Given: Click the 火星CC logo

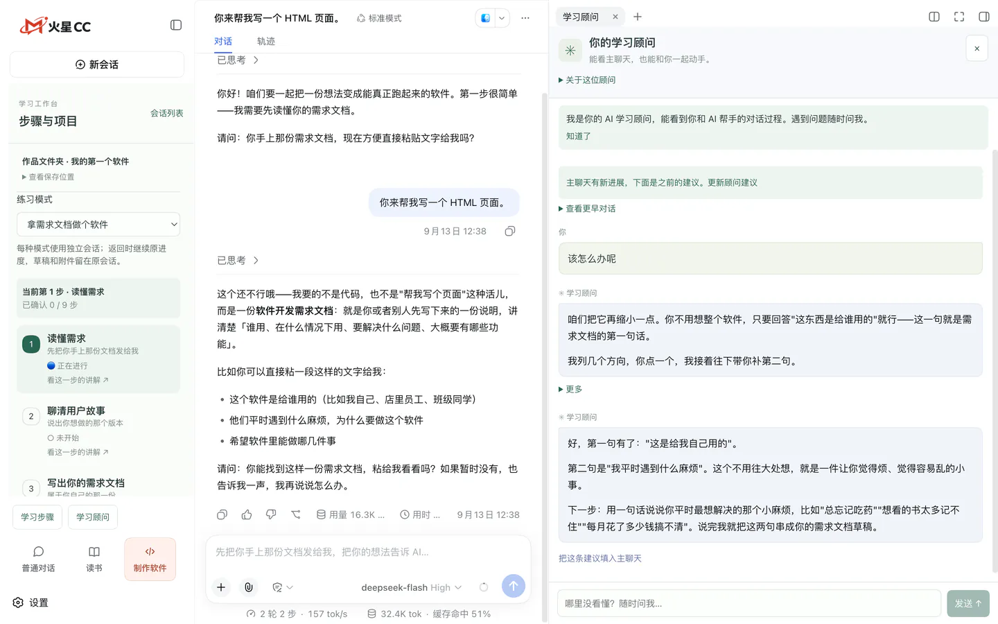Looking at the screenshot, I should (55, 26).
